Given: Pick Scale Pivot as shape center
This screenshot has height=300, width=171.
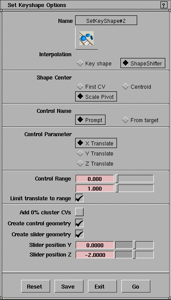Looking at the screenshot, I should coord(96,97).
